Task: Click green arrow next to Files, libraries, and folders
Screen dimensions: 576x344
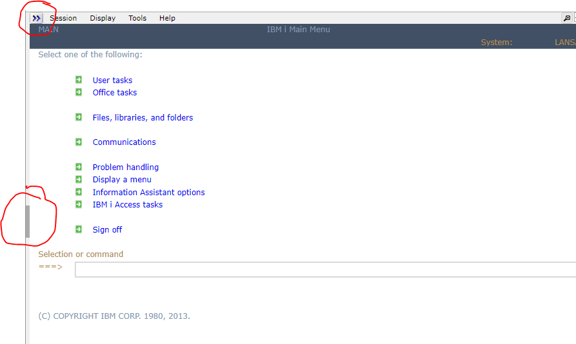Action: 79,117
